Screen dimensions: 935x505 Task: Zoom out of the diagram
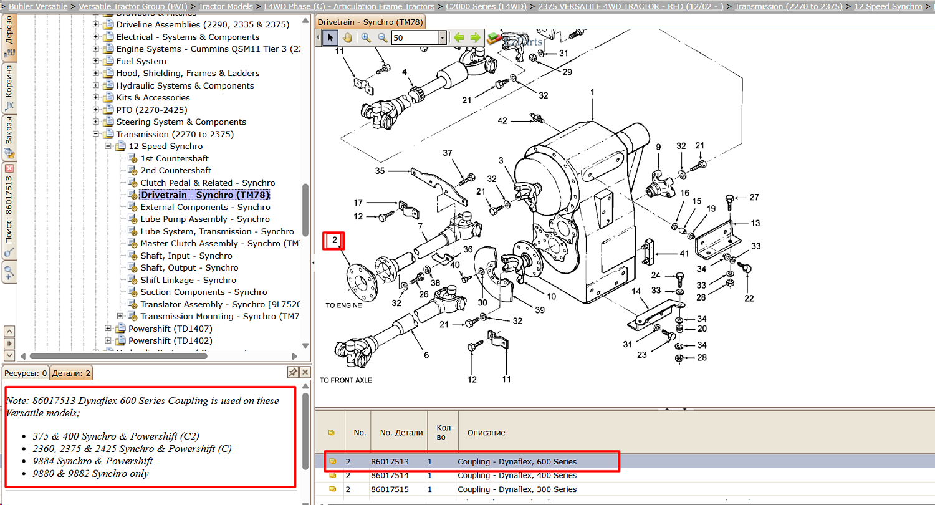[382, 37]
